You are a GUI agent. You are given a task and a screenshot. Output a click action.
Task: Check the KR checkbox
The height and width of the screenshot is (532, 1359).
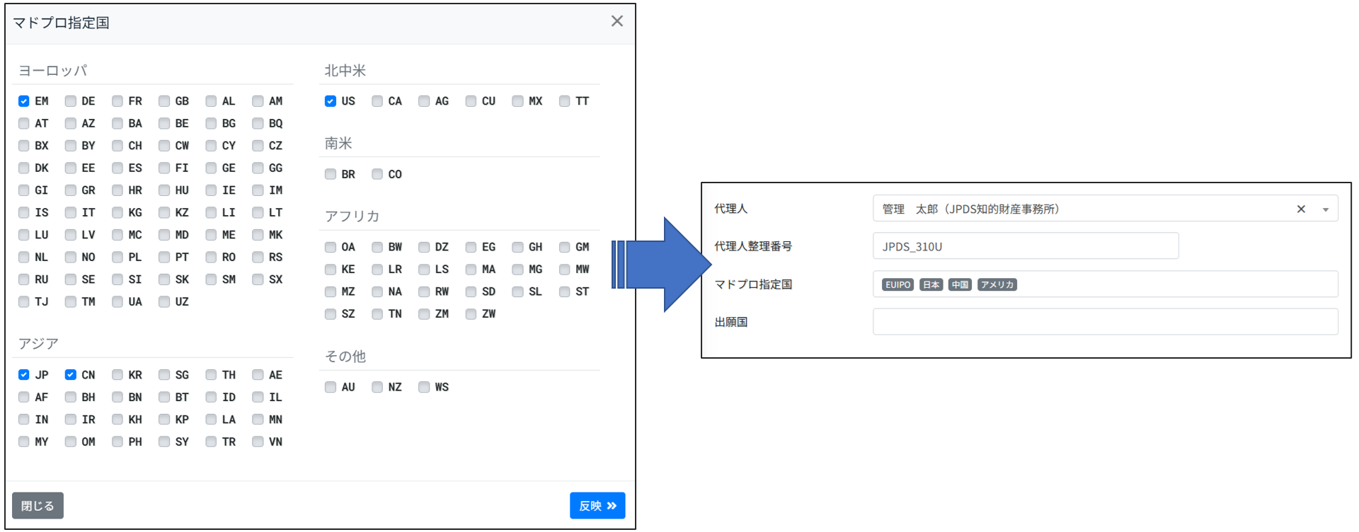pos(117,375)
